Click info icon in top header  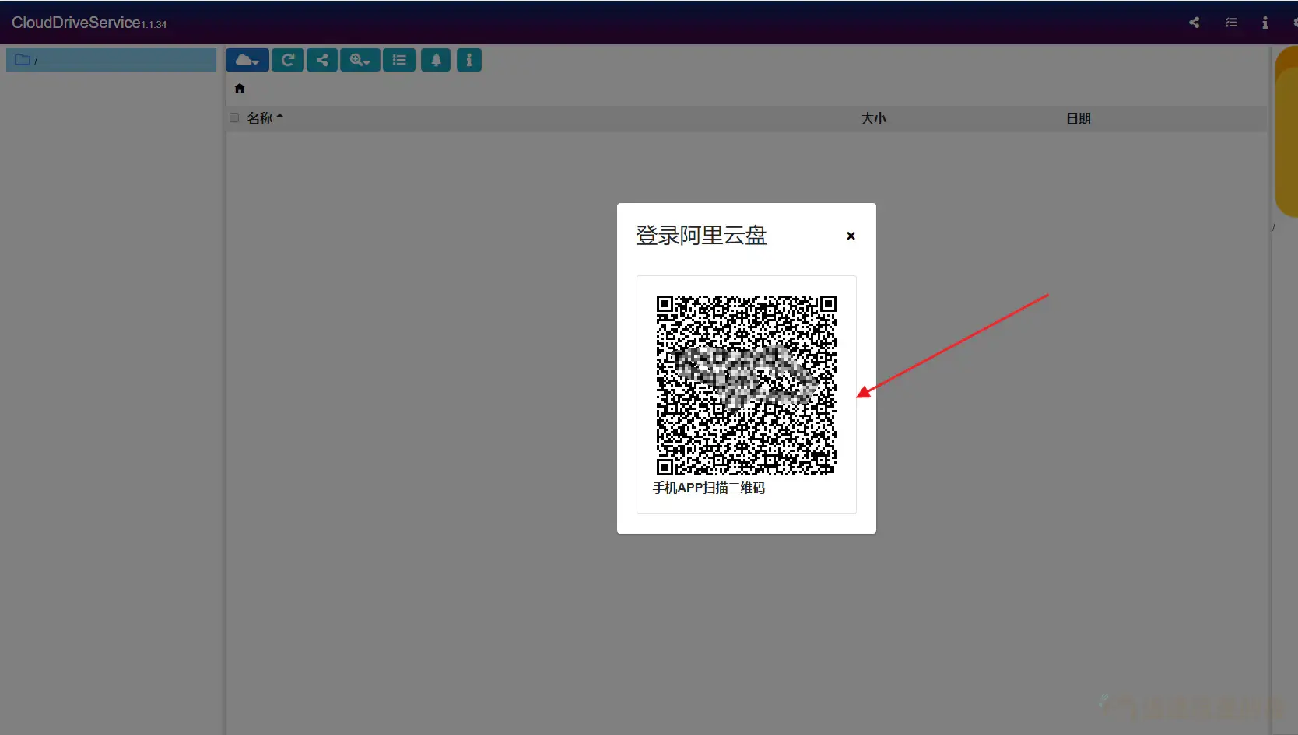(1265, 23)
